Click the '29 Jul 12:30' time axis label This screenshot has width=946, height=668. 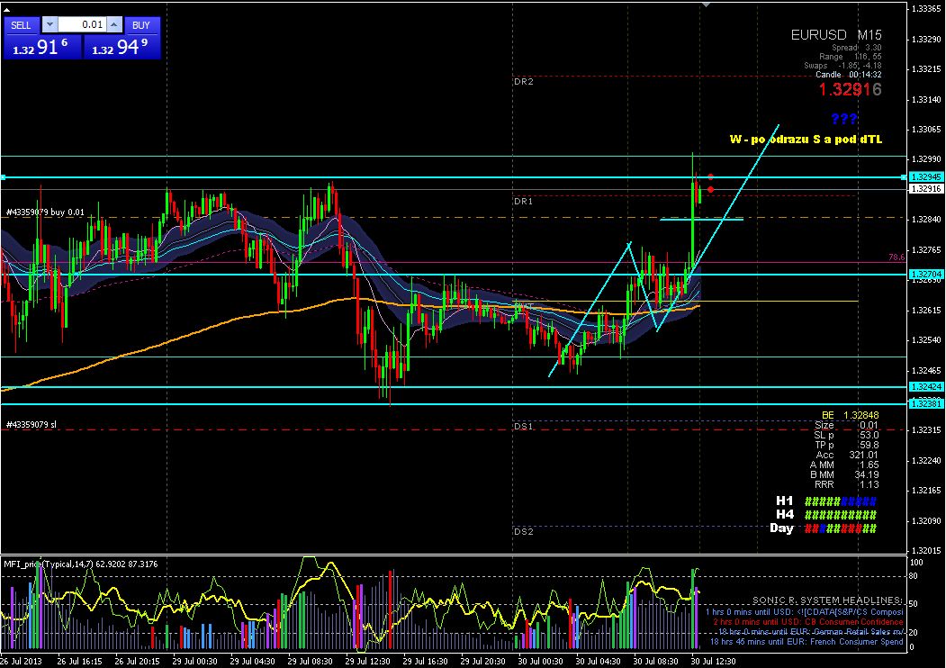click(368, 662)
